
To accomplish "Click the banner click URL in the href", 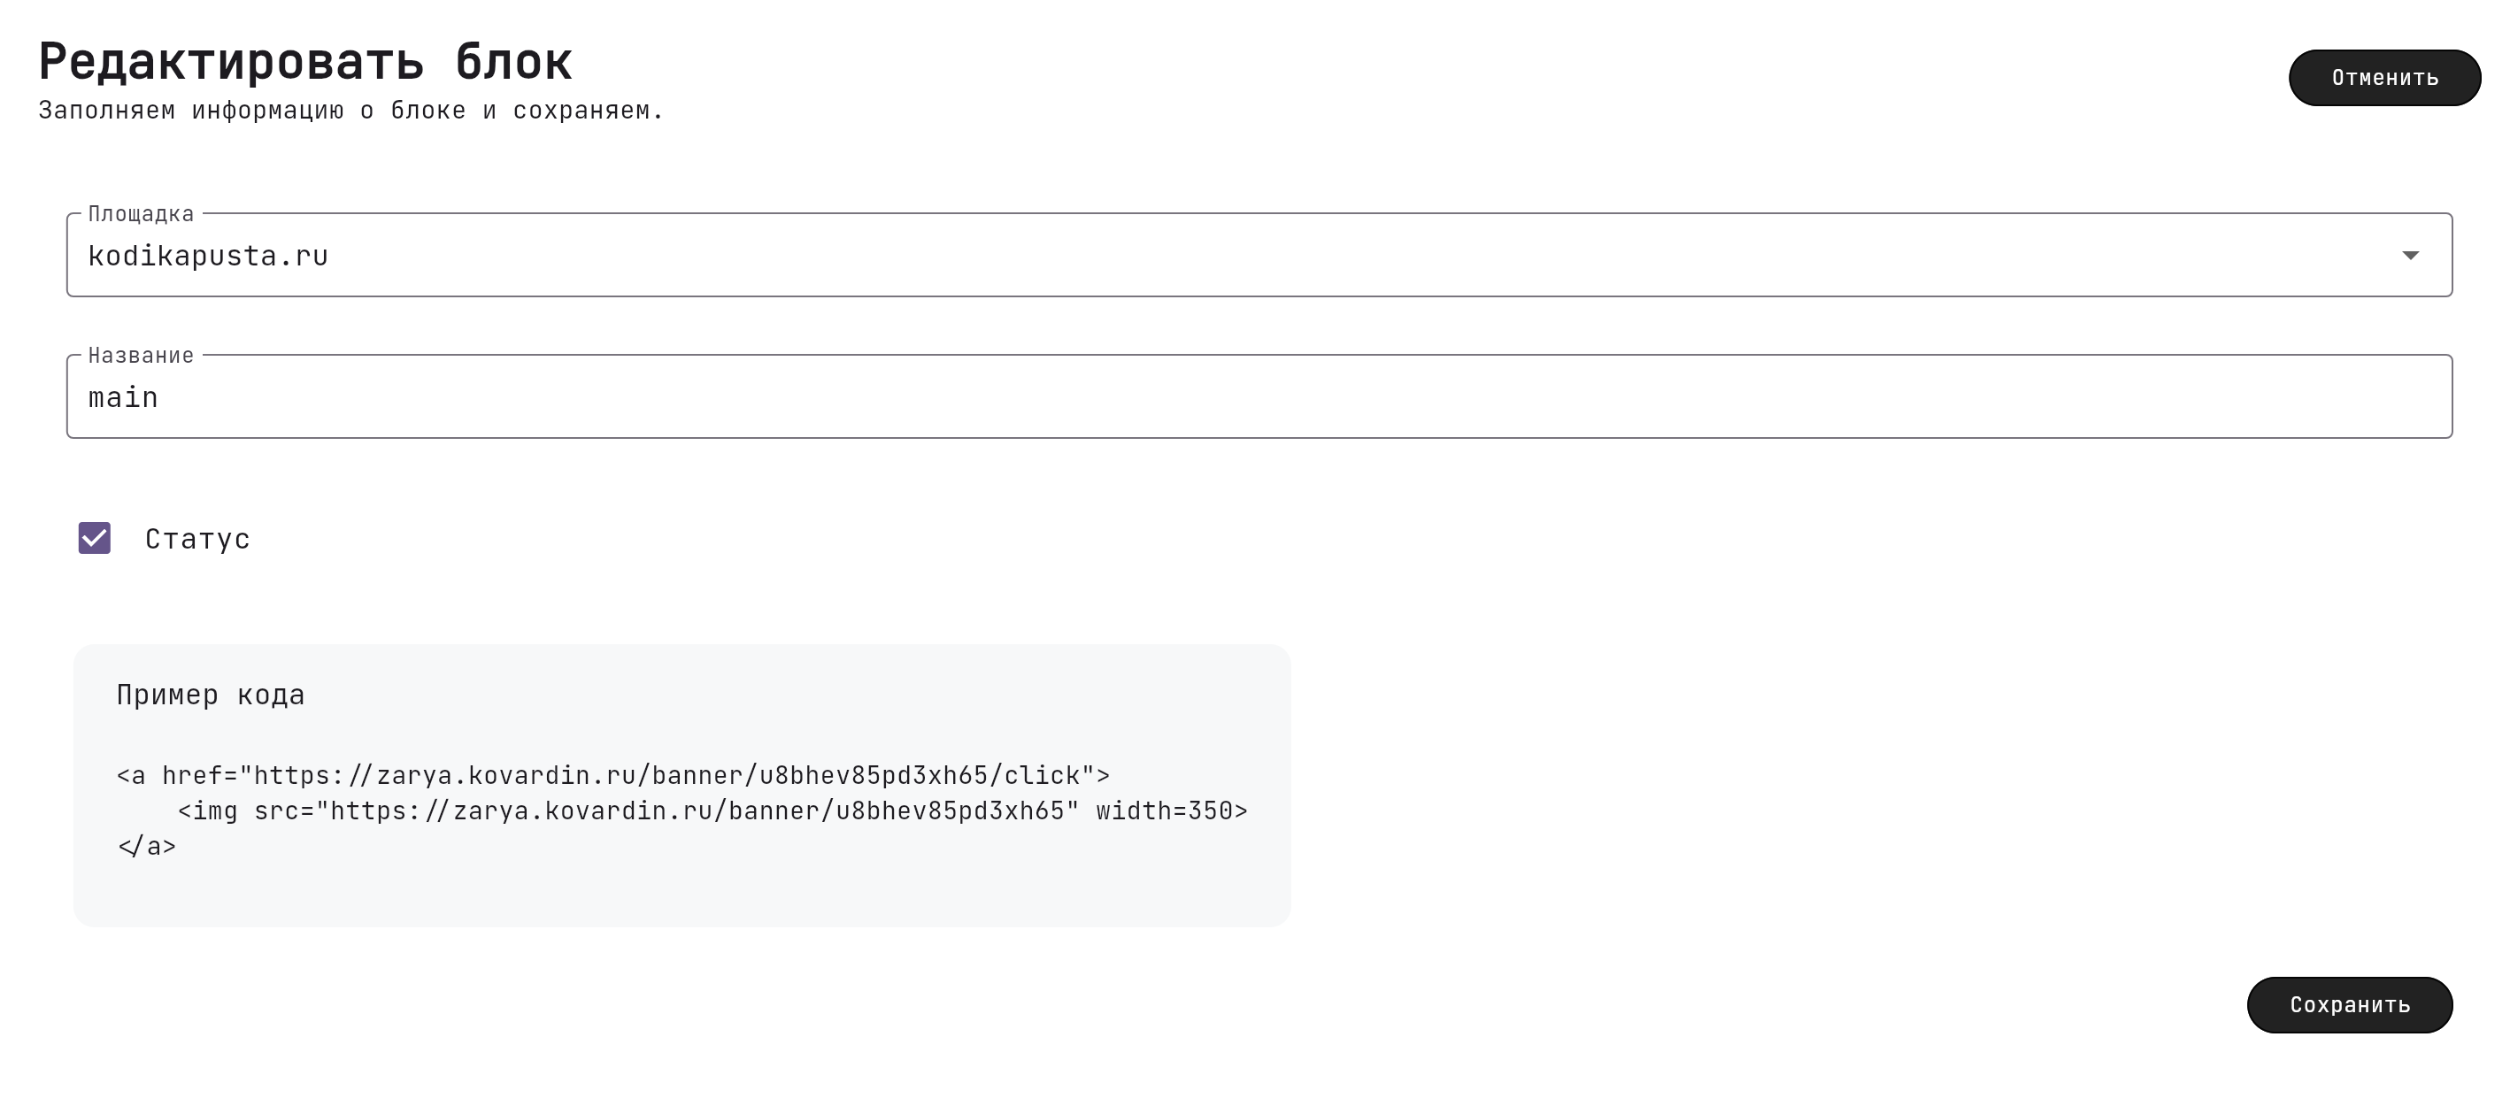I will pos(667,776).
